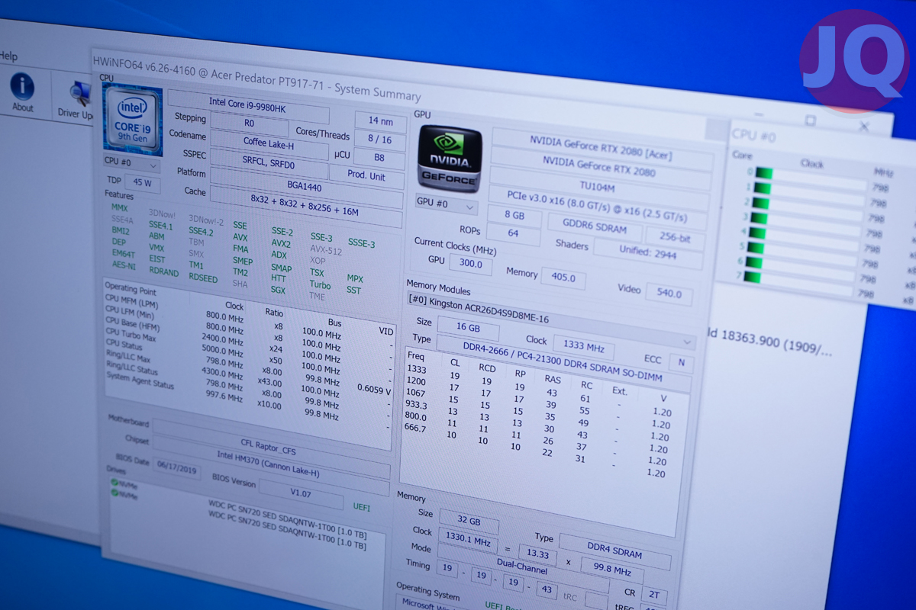The width and height of the screenshot is (916, 610).
Task: Click the 1333 MHz module clock field
Action: tap(584, 347)
